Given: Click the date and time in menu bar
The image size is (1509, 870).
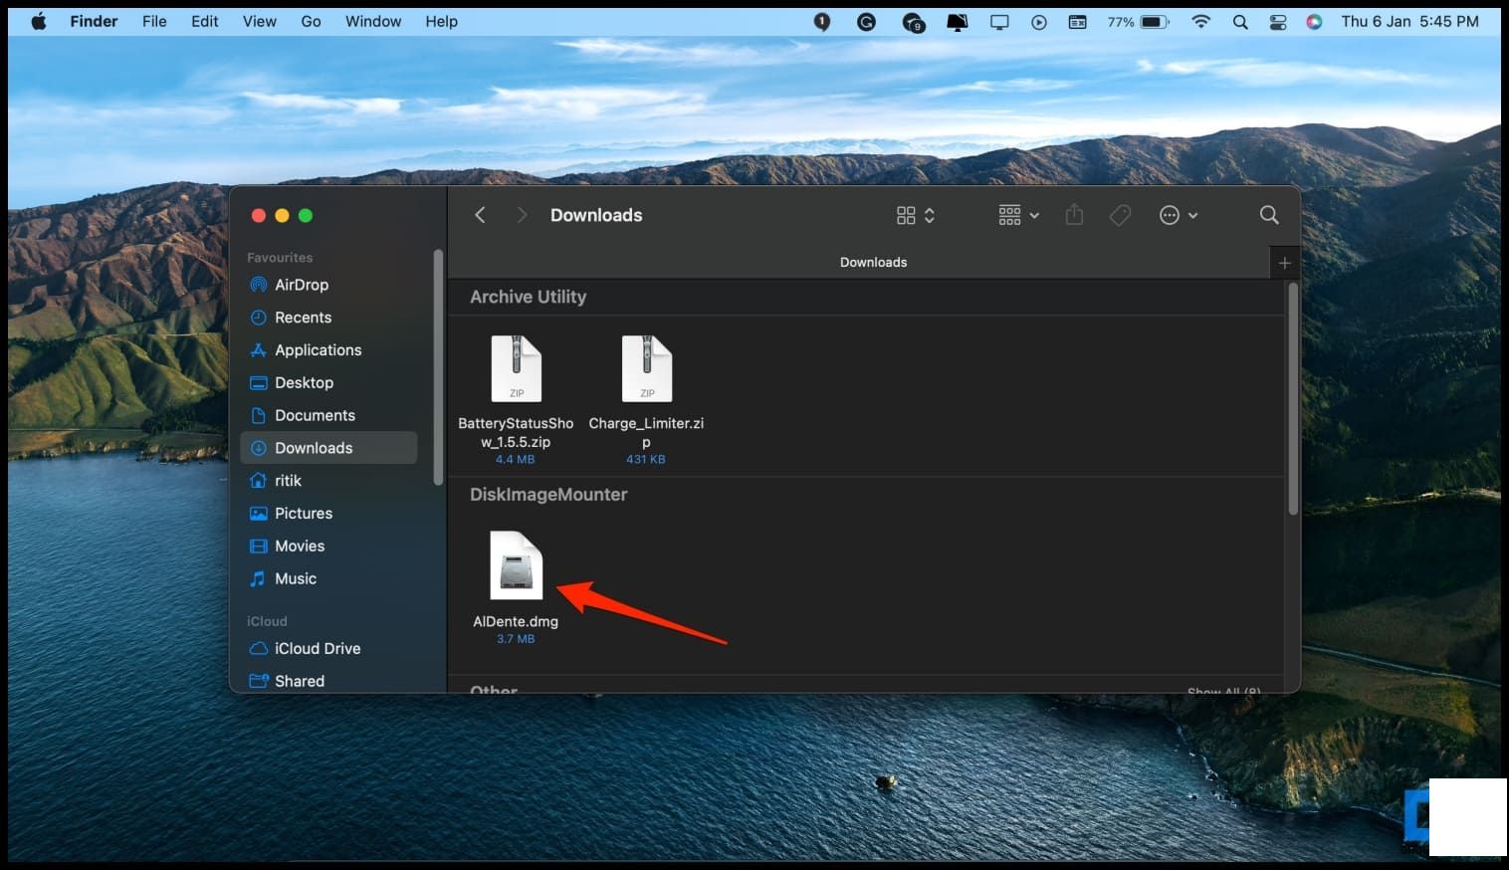Looking at the screenshot, I should tap(1409, 21).
